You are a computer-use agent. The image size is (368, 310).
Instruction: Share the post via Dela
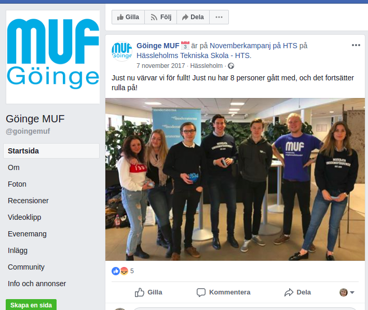click(x=297, y=292)
